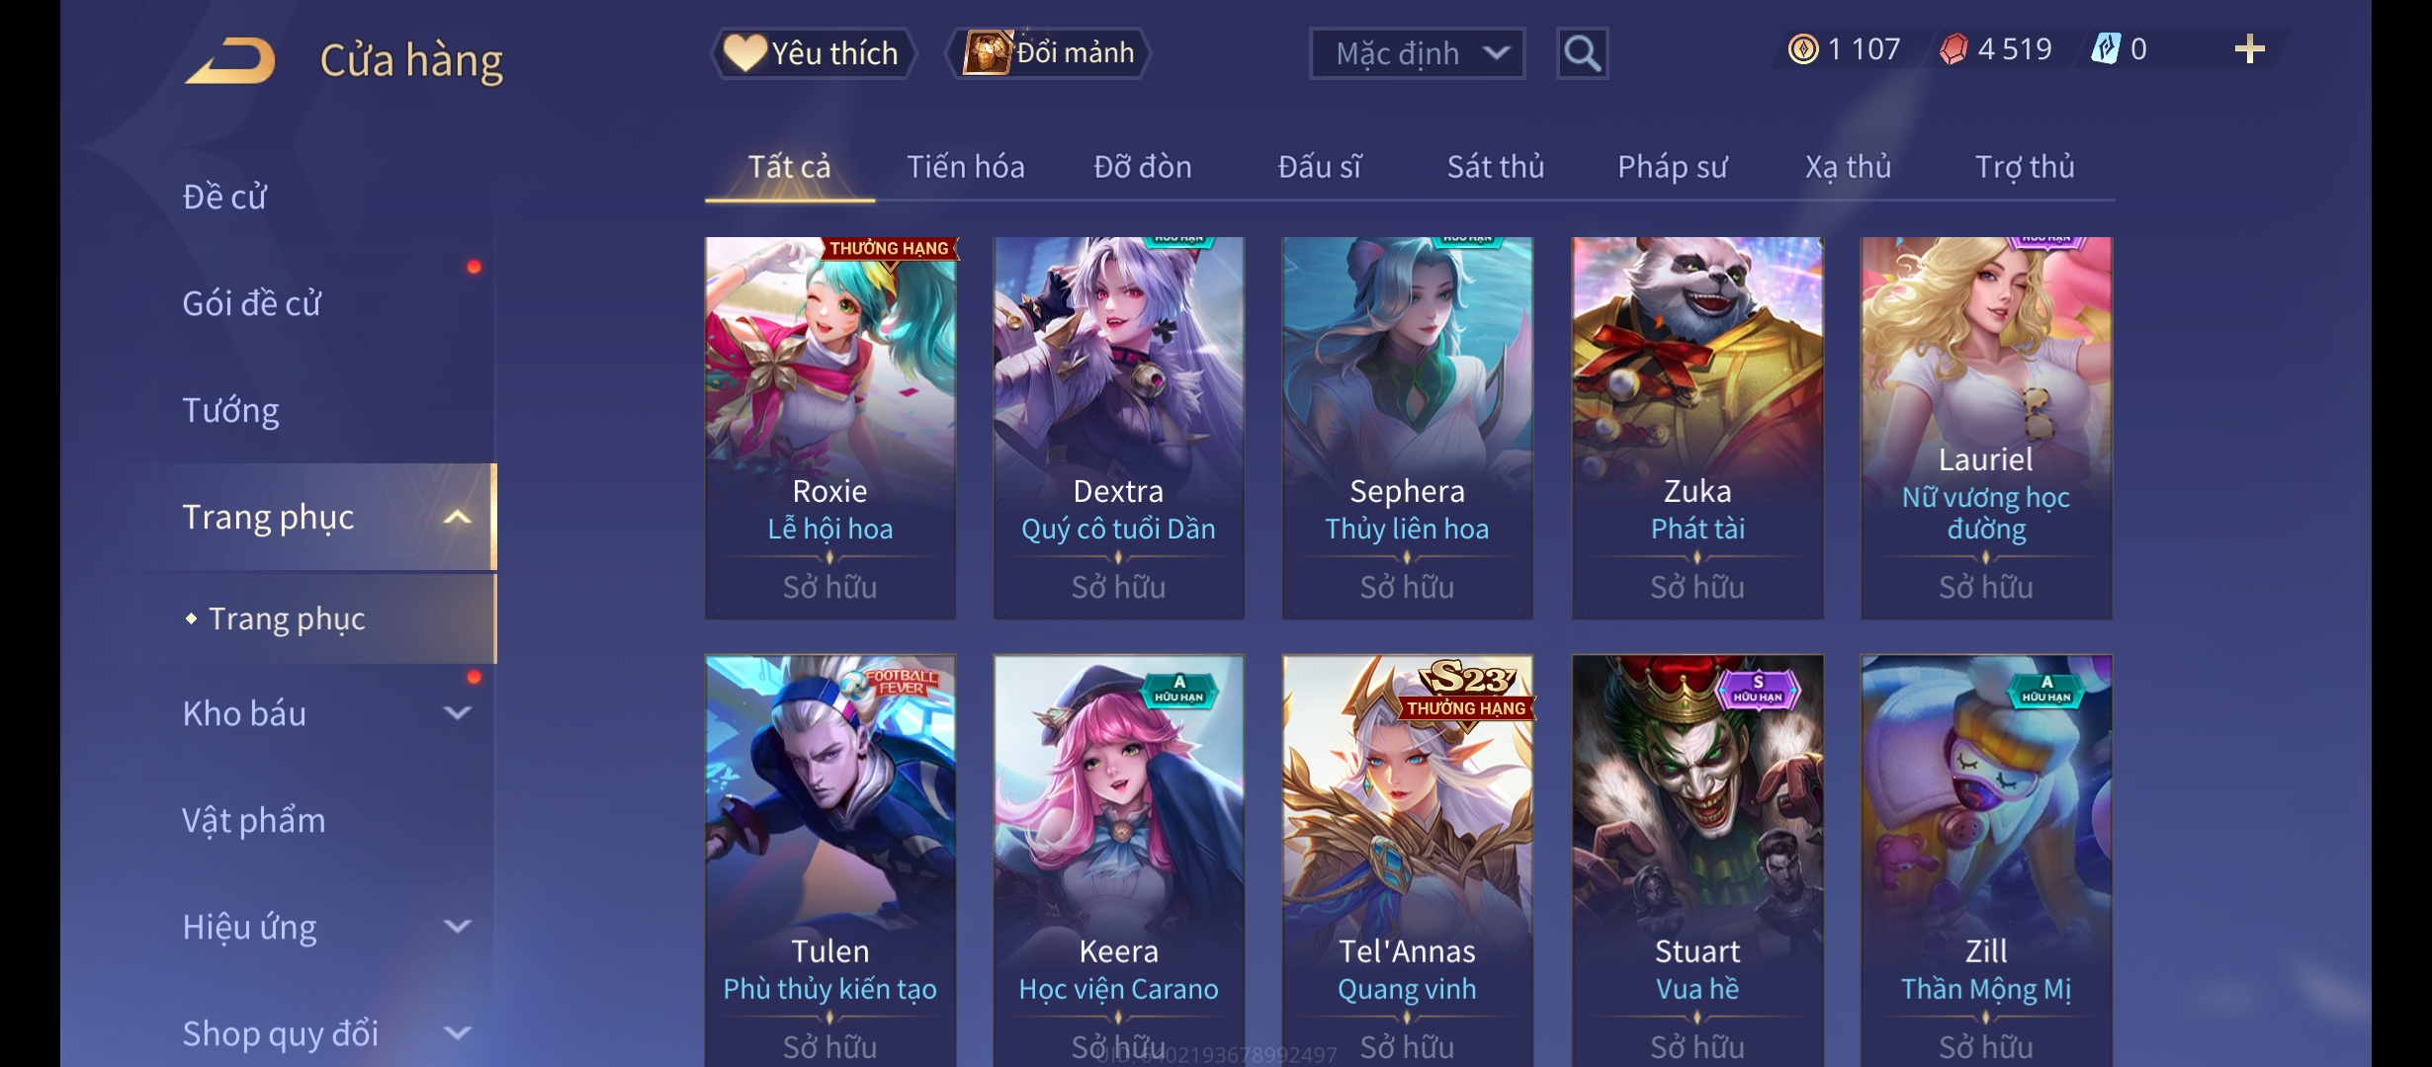Select the Stuart Vua hề skin card
The width and height of the screenshot is (2432, 1067).
[1697, 861]
